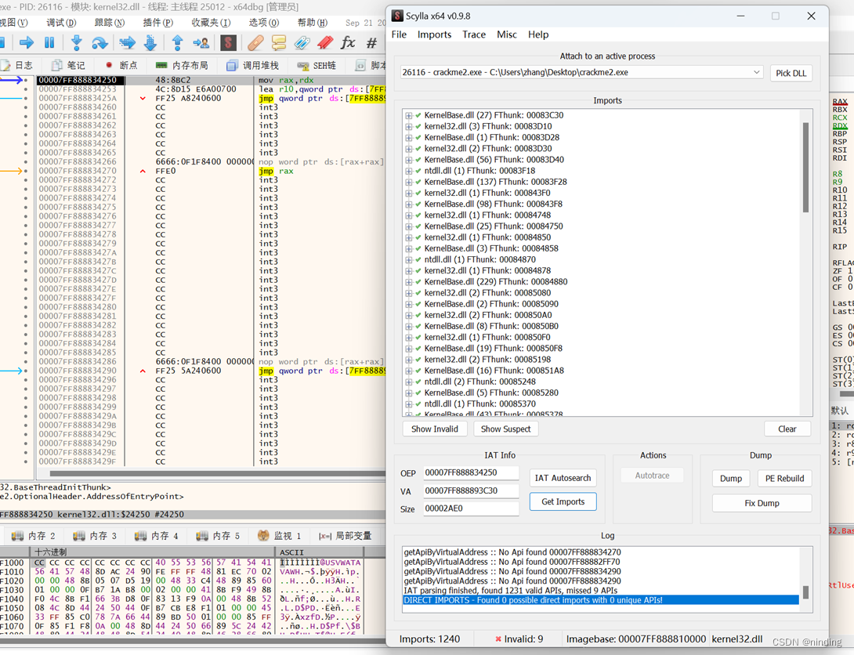
Task: Click the Comments speech bubble icon
Action: tap(279, 42)
